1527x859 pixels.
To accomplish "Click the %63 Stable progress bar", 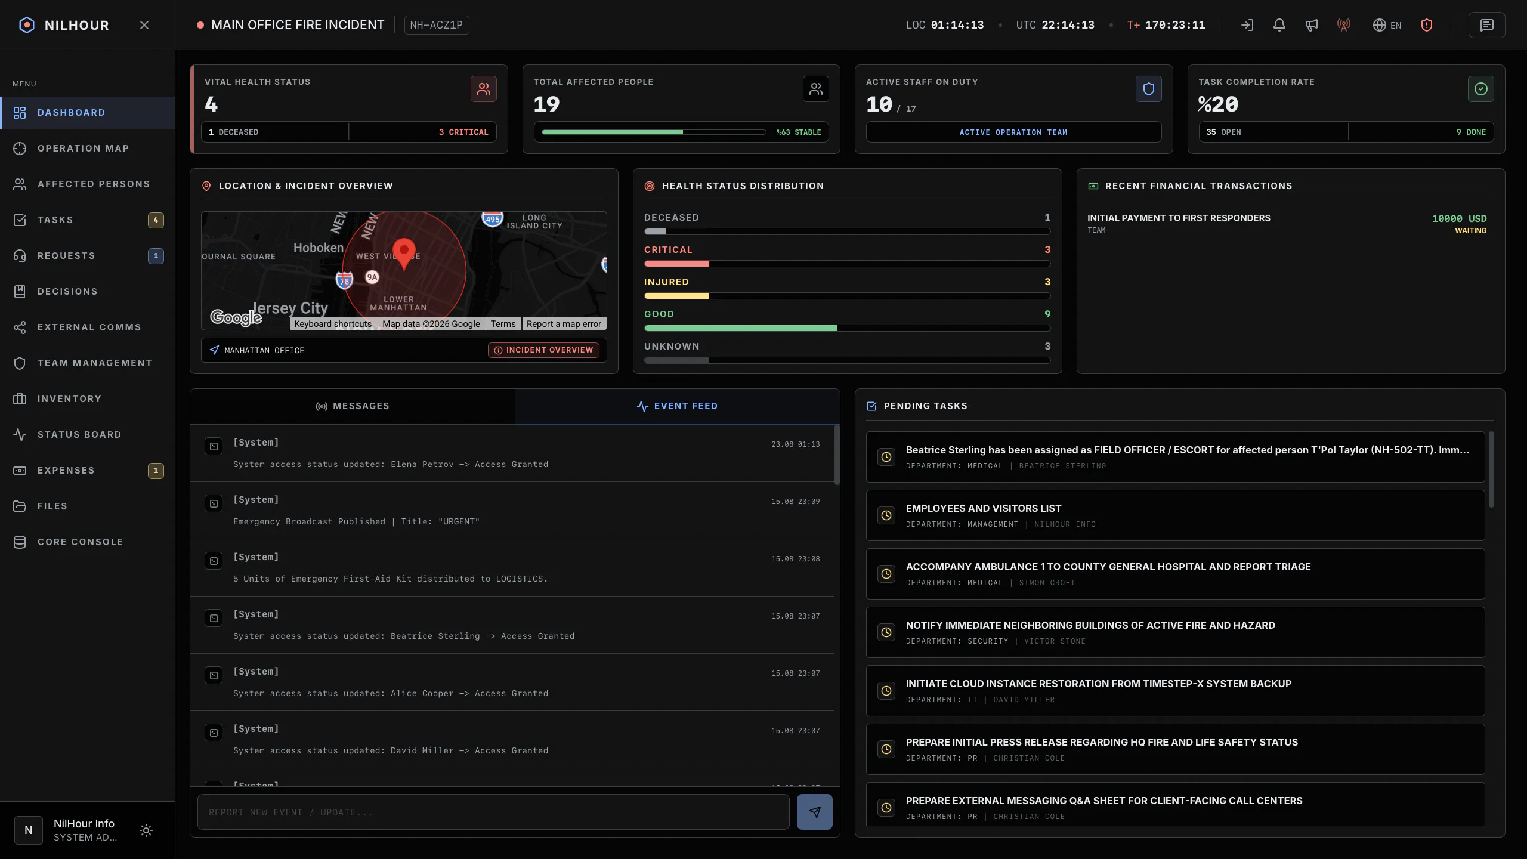I will coord(654,132).
